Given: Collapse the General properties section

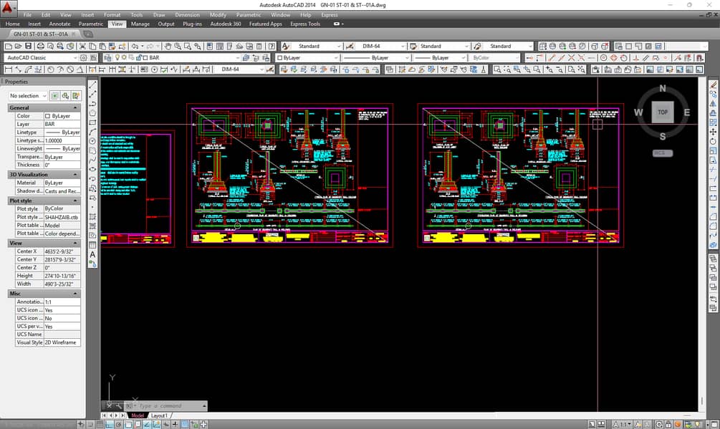Looking at the screenshot, I should click(x=75, y=107).
